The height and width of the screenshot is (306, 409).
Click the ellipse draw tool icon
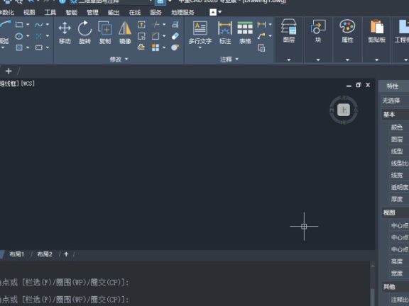point(19,36)
